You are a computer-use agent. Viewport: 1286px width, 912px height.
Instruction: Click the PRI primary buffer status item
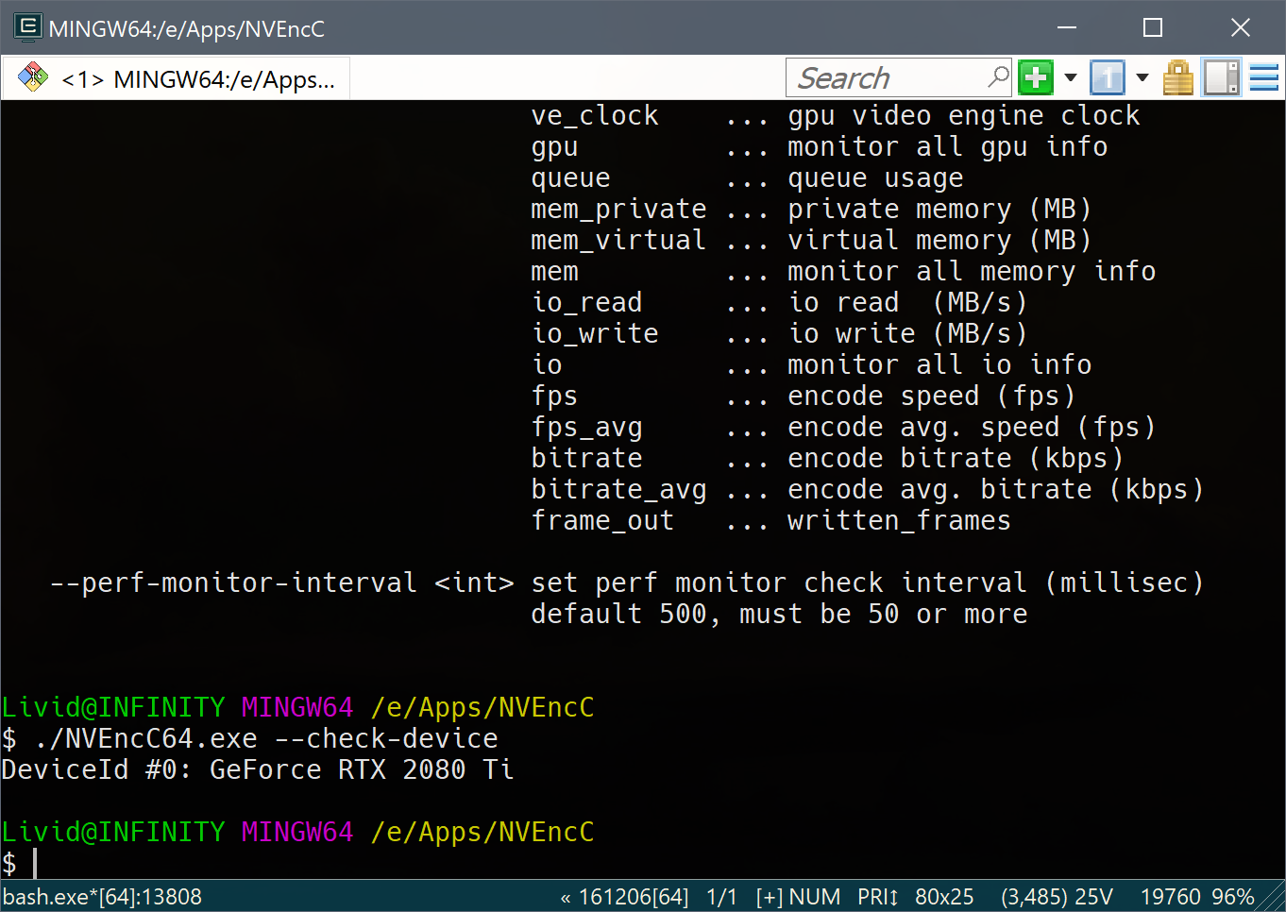(877, 897)
